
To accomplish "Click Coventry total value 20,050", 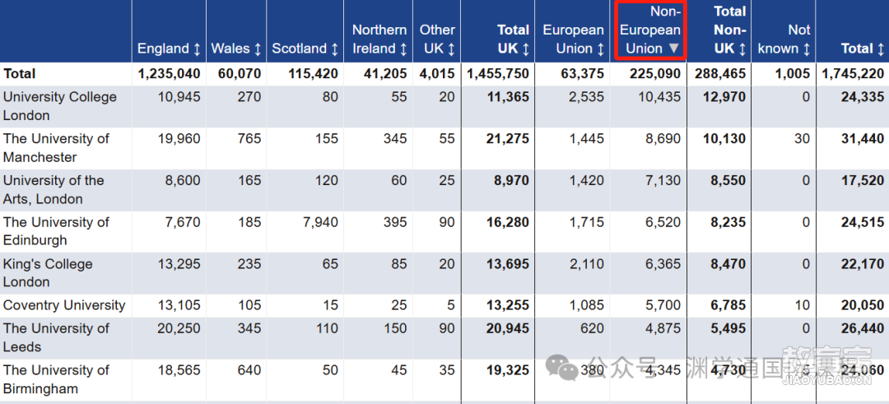I will (x=863, y=305).
